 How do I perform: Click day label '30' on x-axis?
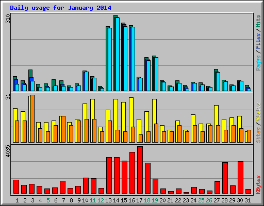pyautogui.click(x=240, y=200)
